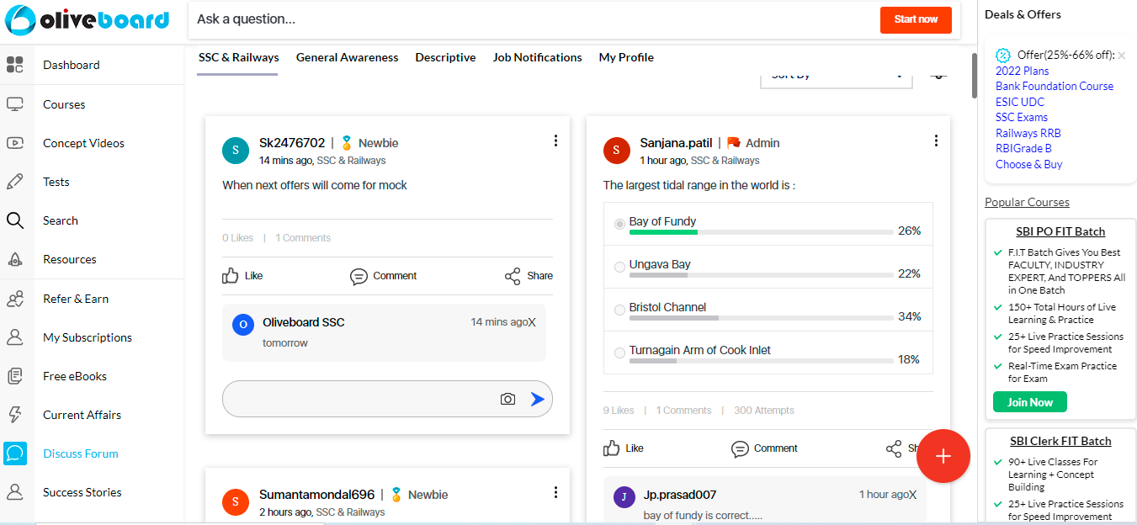
Task: Open Current Affairs via the lightning icon
Action: (14, 415)
